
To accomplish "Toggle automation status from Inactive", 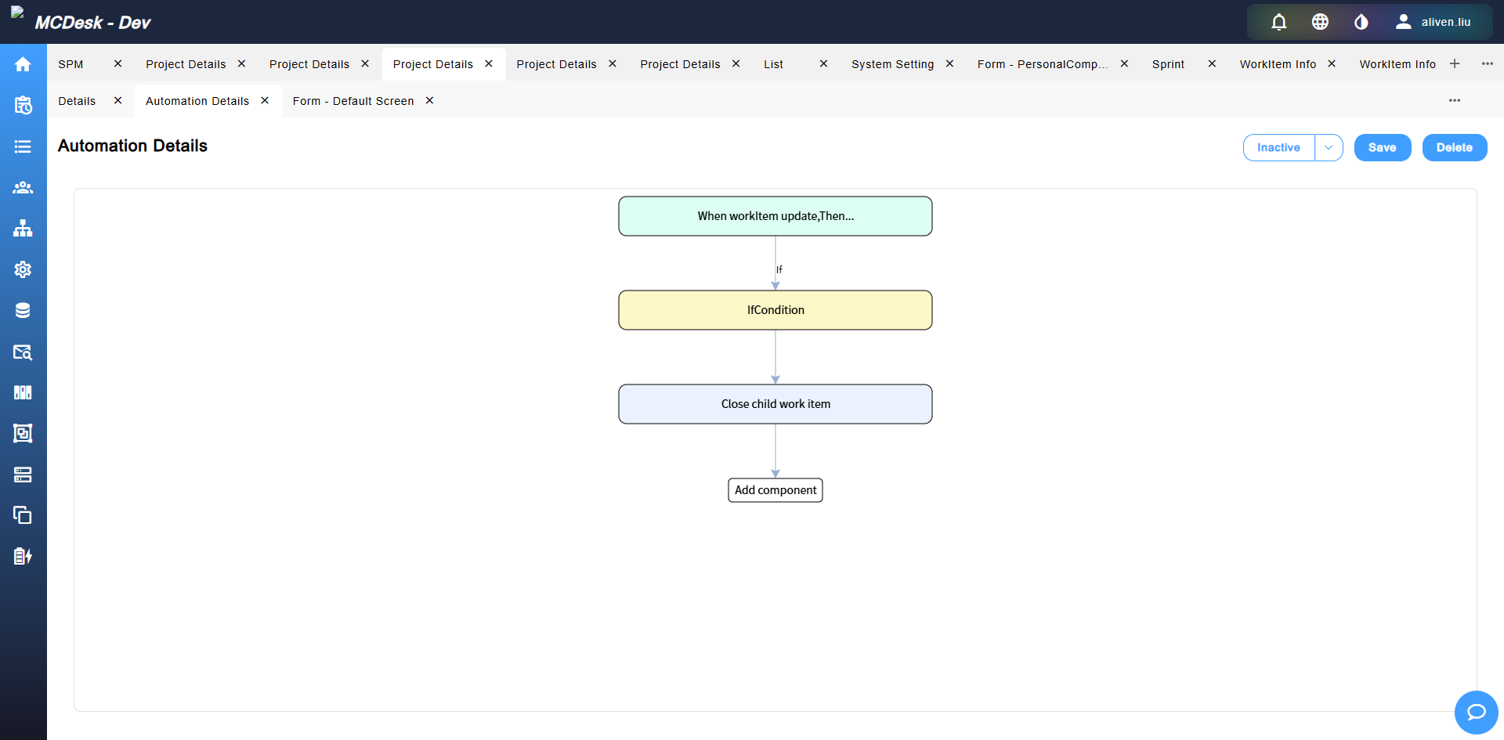I will click(x=1278, y=147).
